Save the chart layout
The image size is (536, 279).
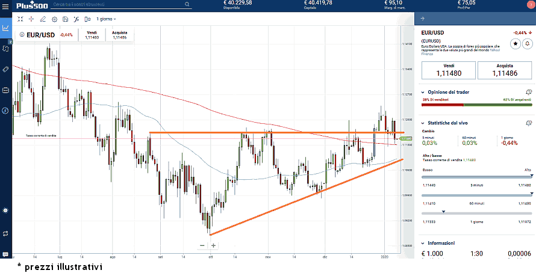point(65,19)
